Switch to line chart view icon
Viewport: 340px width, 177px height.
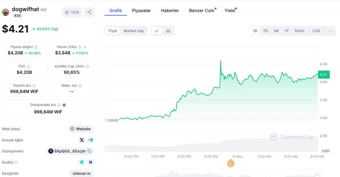point(157,31)
